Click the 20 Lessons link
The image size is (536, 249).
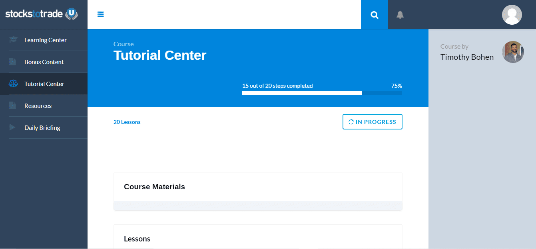127,122
